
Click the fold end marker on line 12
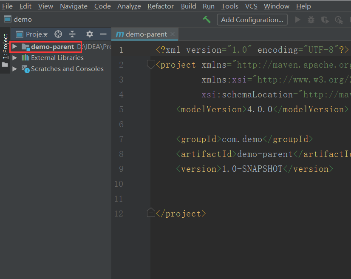click(x=151, y=213)
